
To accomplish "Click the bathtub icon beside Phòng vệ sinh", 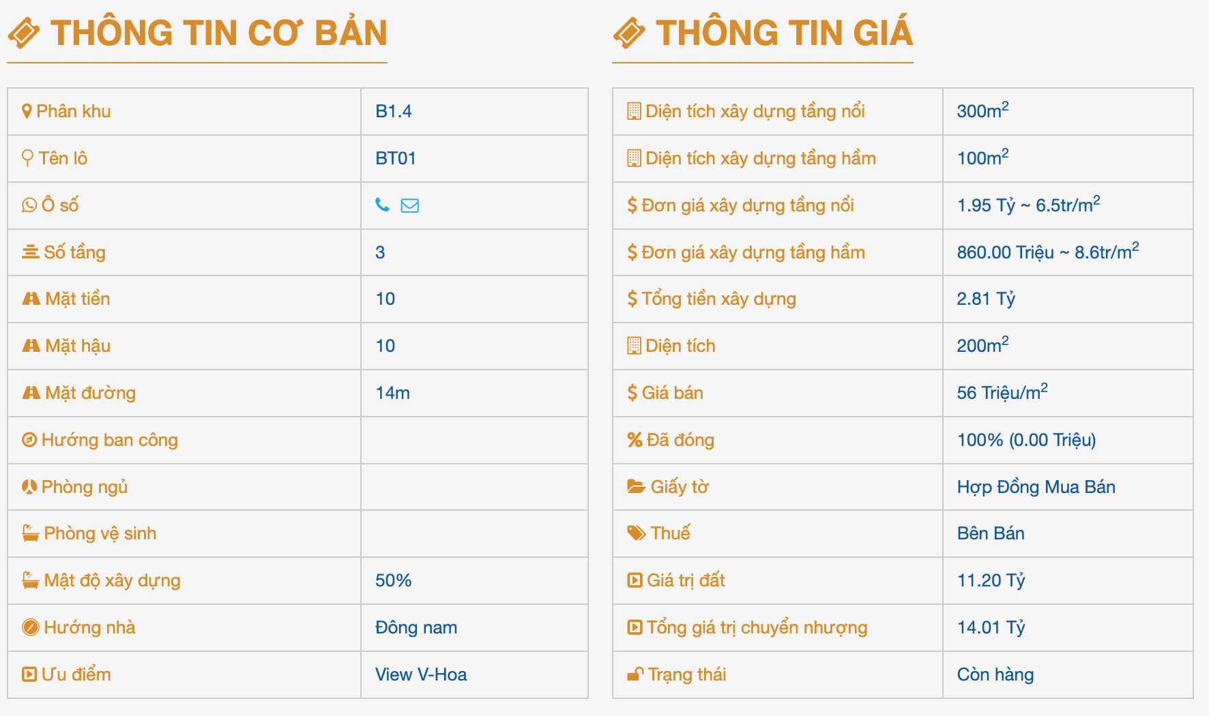I will pyautogui.click(x=31, y=533).
